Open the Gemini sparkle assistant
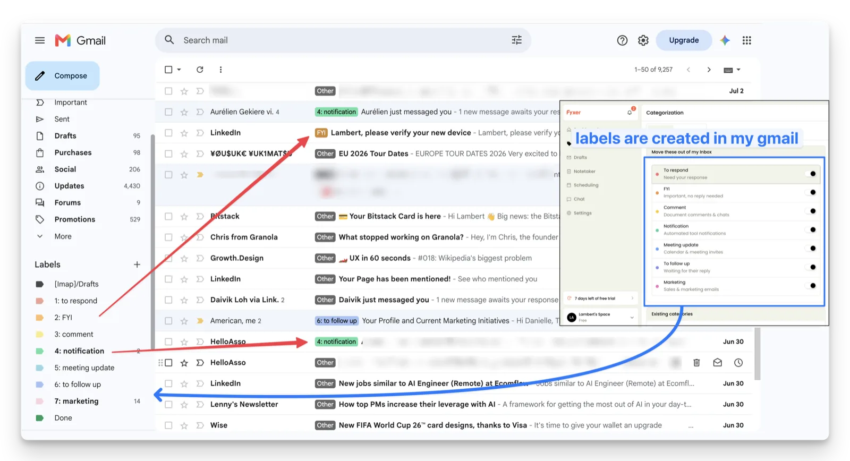The height and width of the screenshot is (461, 850). [725, 40]
